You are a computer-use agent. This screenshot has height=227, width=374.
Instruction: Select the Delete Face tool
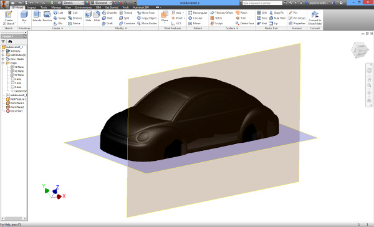[x=245, y=24]
